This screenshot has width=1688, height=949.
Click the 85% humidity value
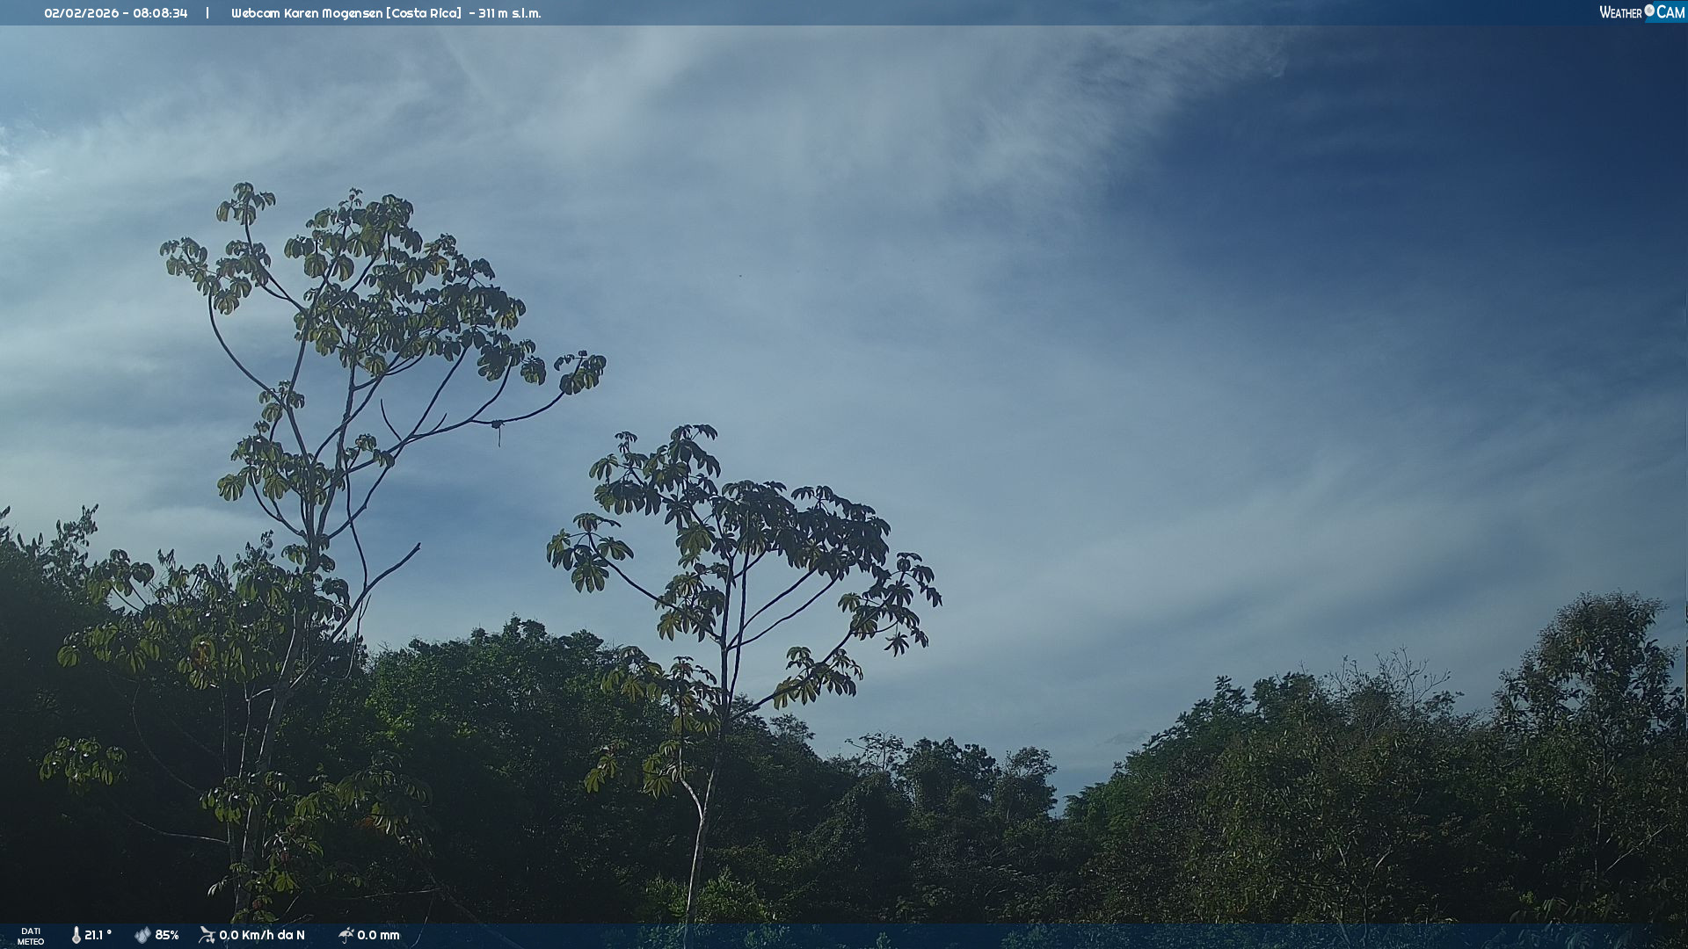pos(167,935)
